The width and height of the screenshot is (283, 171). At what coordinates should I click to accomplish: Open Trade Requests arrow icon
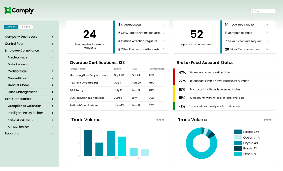pyautogui.click(x=164, y=25)
